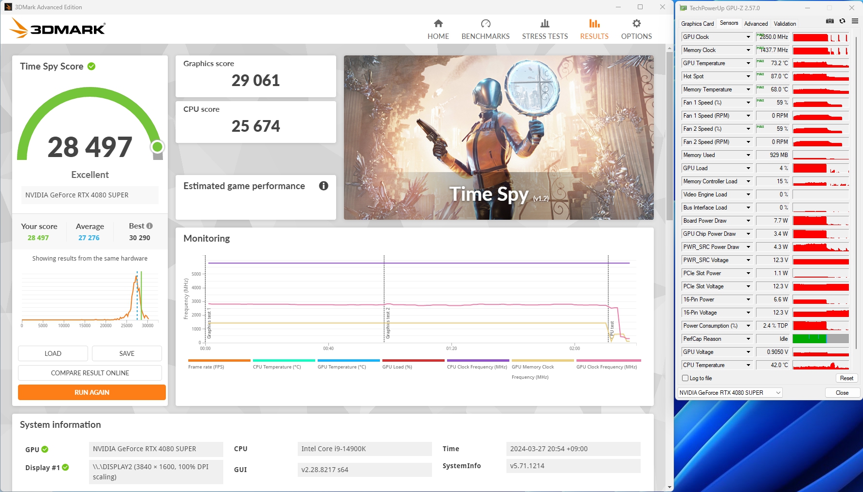
Task: Switch to the Advanced tab
Action: coord(756,23)
